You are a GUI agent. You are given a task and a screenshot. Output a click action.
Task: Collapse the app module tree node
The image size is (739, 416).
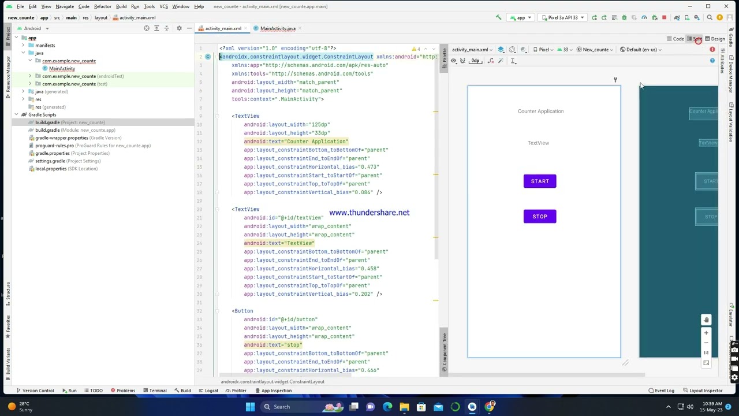(16, 38)
